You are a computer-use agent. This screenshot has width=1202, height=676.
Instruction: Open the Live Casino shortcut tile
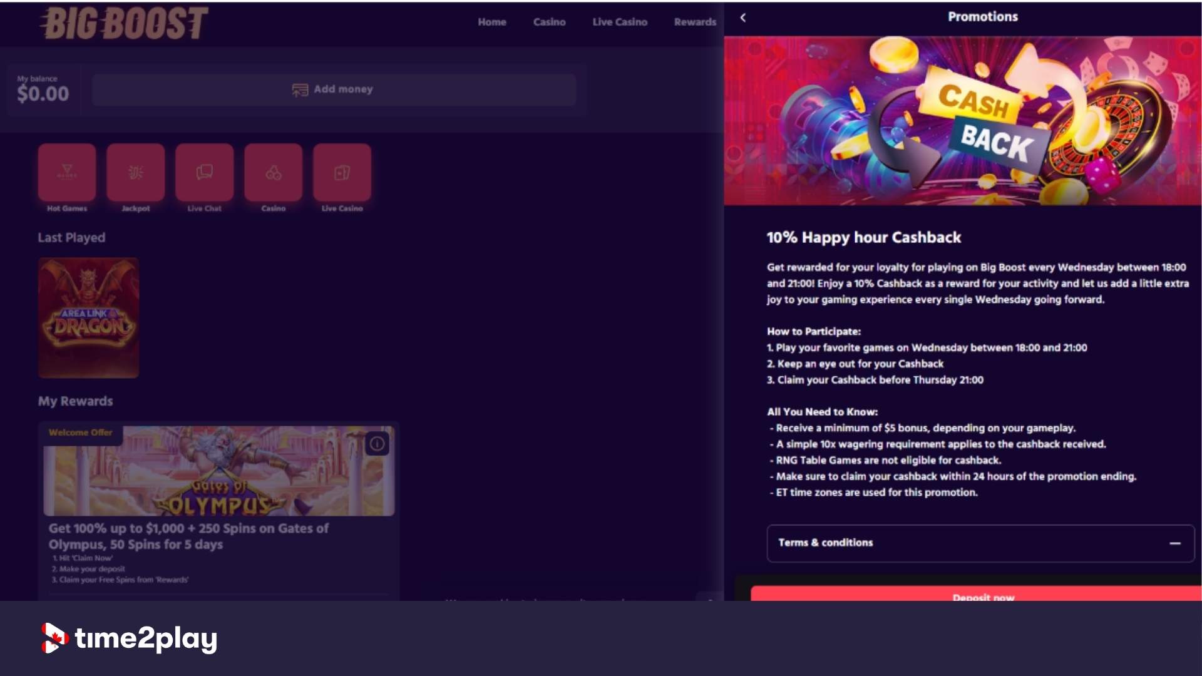pos(342,172)
